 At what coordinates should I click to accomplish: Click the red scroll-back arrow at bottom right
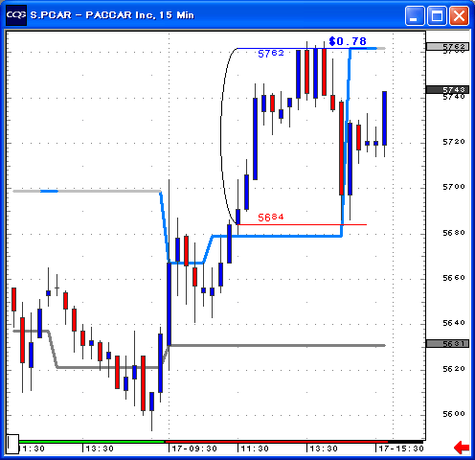click(462, 448)
